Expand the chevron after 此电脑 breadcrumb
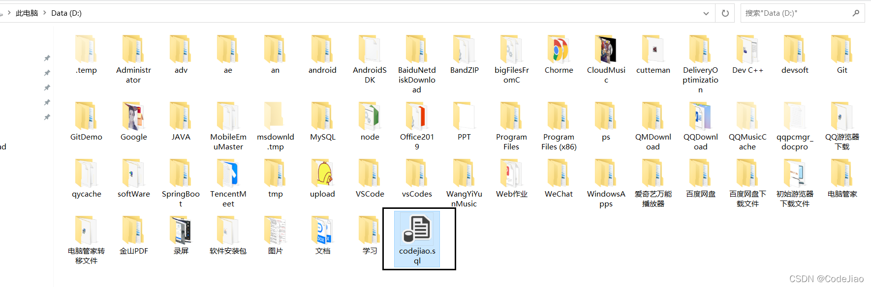Viewport: 871px width, 287px height. click(44, 13)
